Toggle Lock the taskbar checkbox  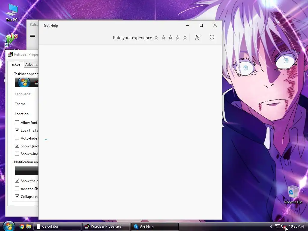point(17,130)
